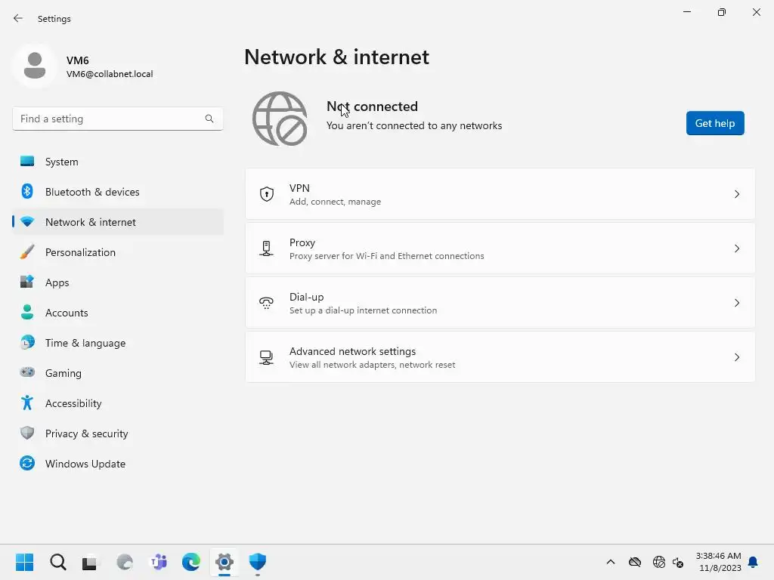Image resolution: width=774 pixels, height=580 pixels.
Task: Click the Accounts person icon
Action: pyautogui.click(x=27, y=312)
